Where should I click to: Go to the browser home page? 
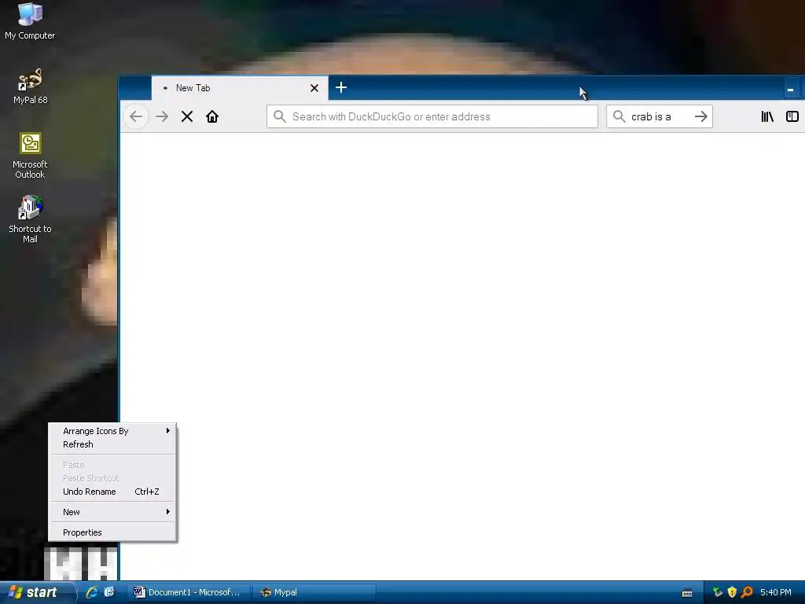coord(212,116)
